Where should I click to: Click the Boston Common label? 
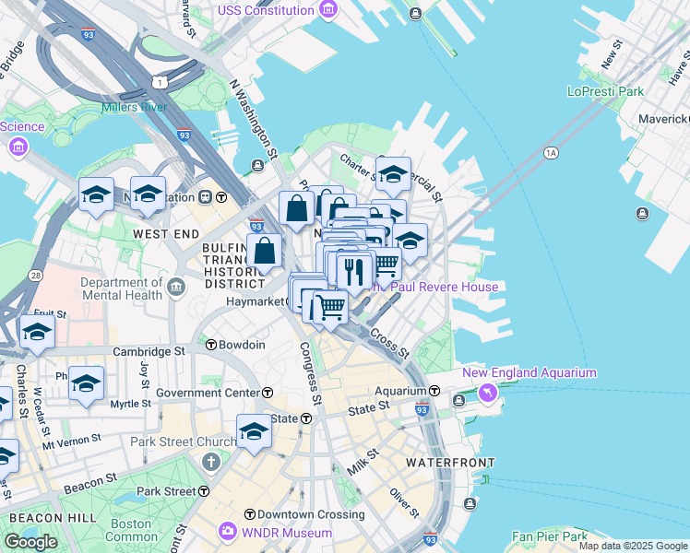coord(131,531)
